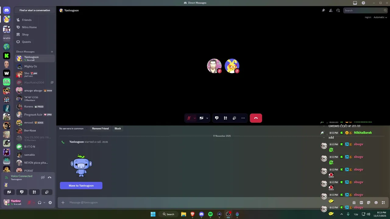Toggle camera in call controls bar
Image resolution: width=390 pixels, height=219 pixels.
point(201,118)
